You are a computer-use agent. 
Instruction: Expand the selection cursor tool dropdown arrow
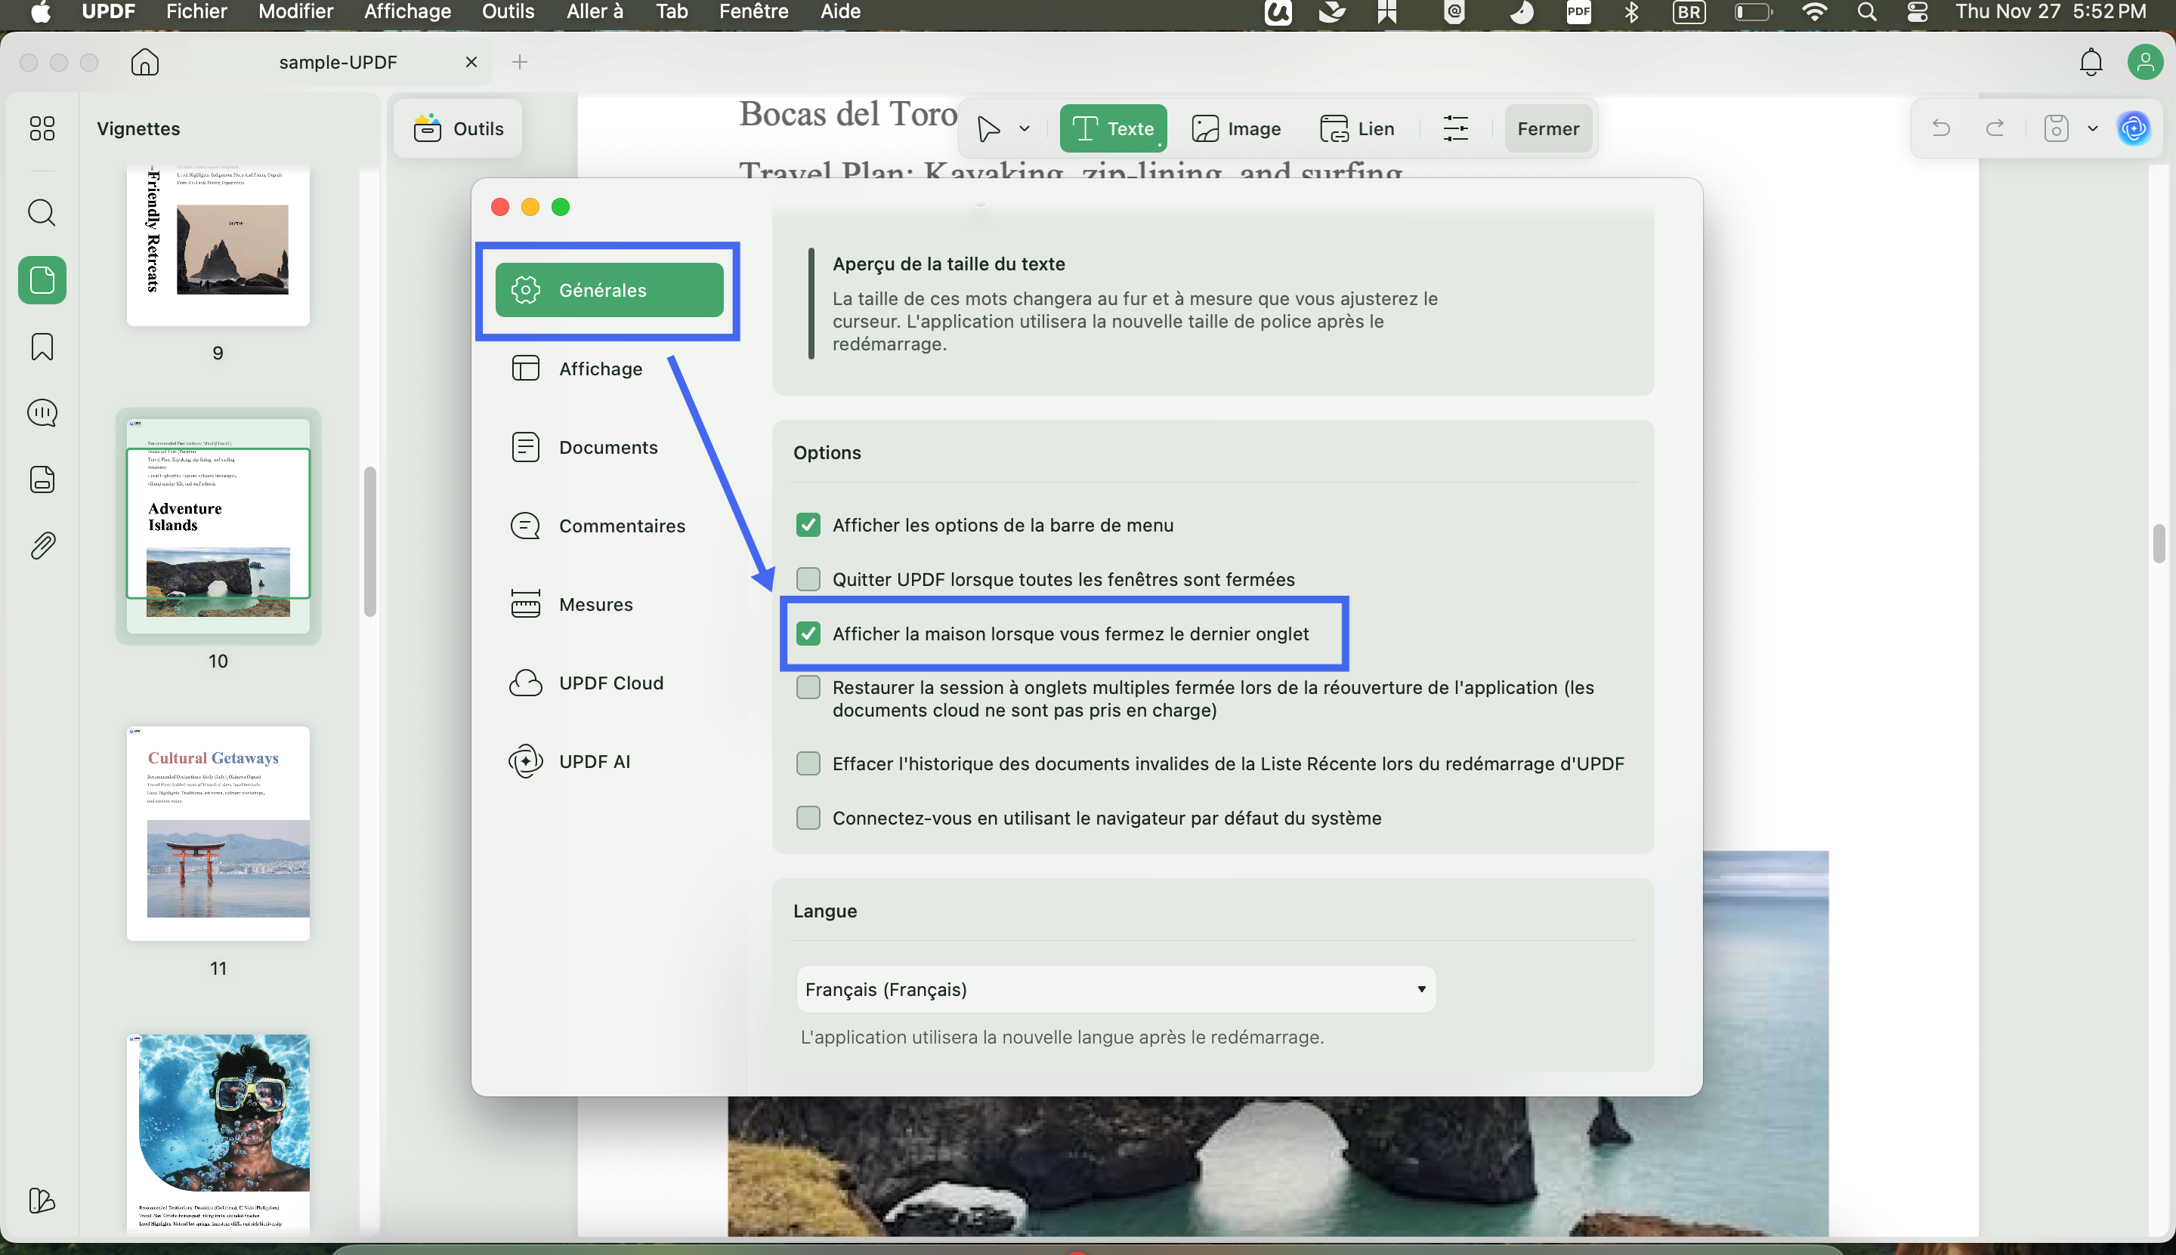[1025, 129]
